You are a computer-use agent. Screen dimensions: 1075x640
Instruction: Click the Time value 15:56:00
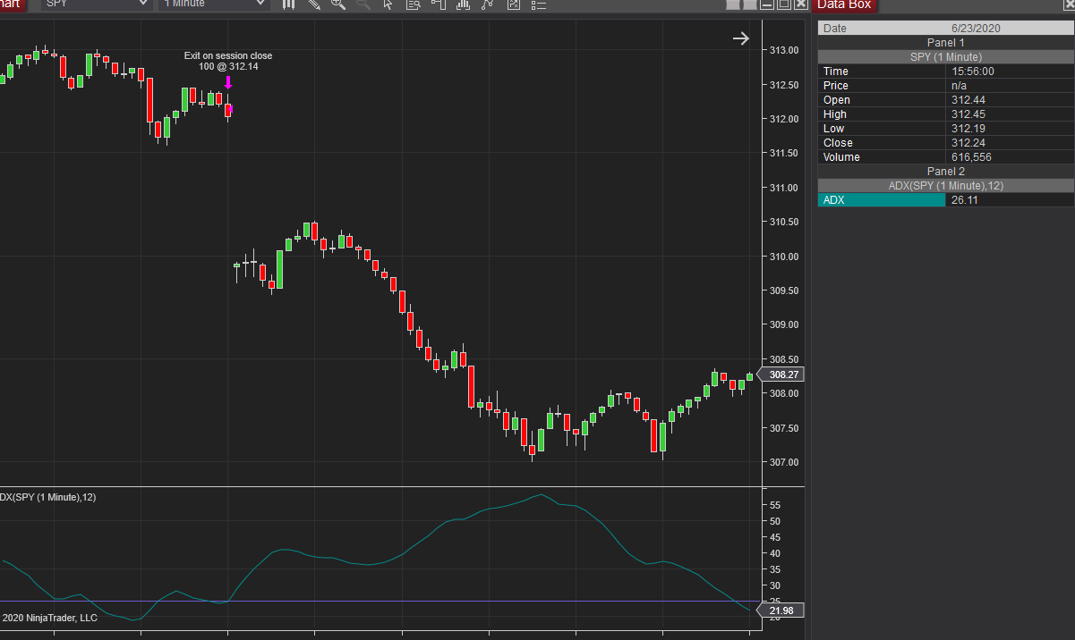[x=973, y=72]
